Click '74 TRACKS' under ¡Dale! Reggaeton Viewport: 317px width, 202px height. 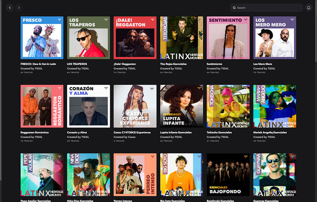point(119,72)
